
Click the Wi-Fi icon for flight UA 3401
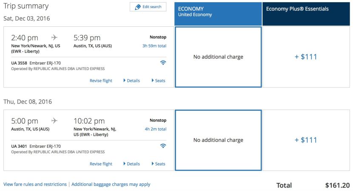[x=163, y=146]
